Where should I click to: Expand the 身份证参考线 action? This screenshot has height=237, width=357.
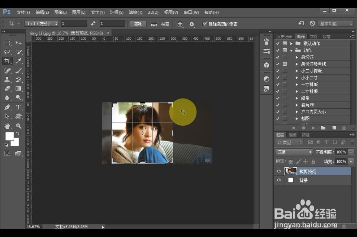point(297,64)
